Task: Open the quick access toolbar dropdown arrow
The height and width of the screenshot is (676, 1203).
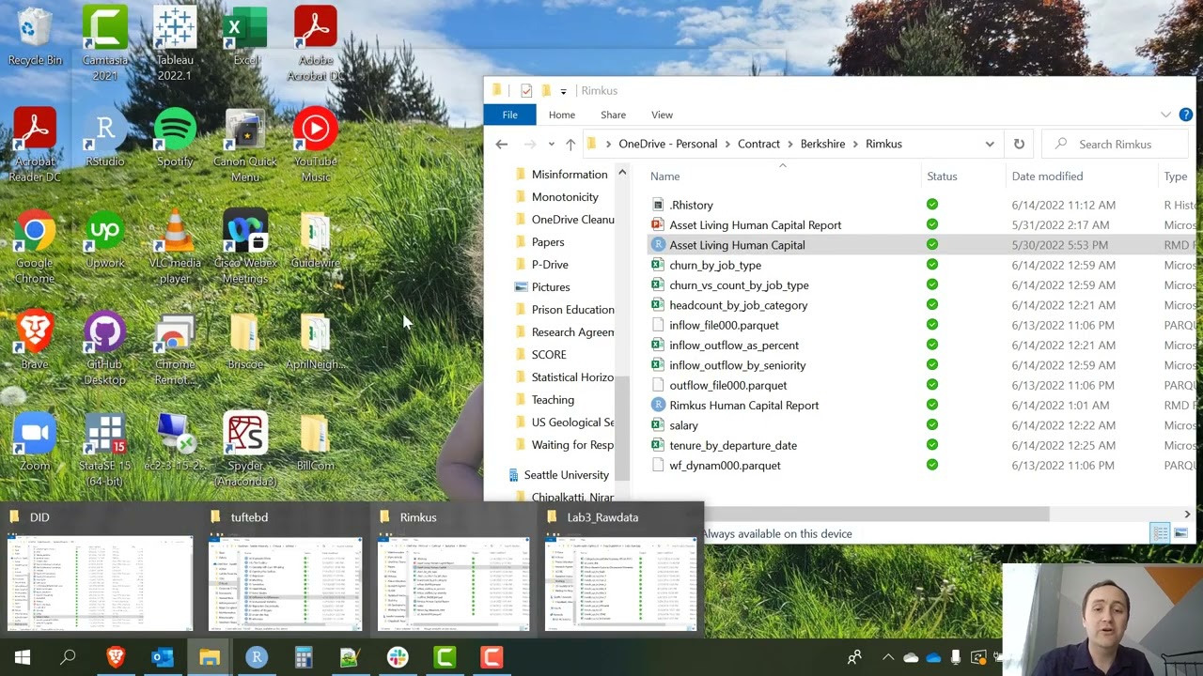Action: pyautogui.click(x=563, y=91)
